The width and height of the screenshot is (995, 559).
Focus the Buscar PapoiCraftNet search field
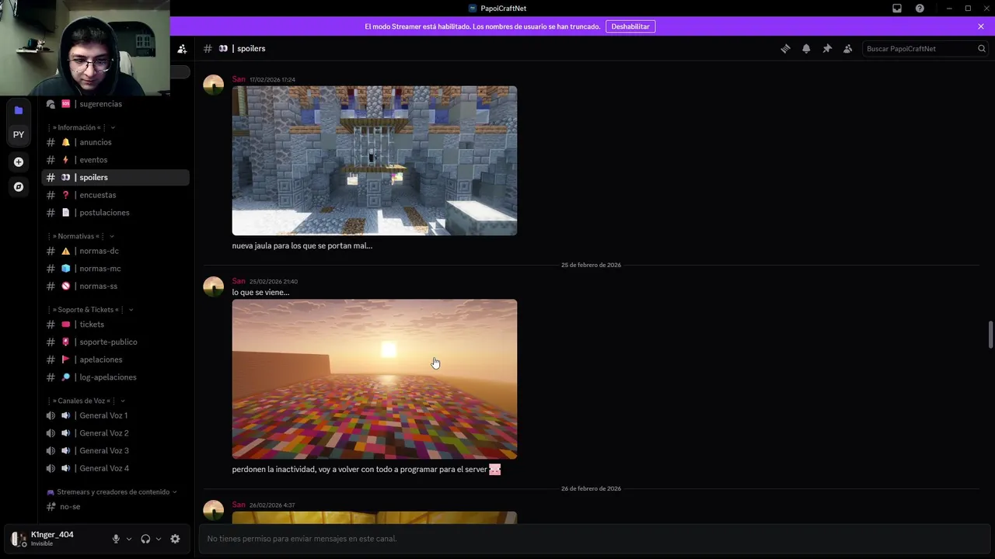pos(925,48)
